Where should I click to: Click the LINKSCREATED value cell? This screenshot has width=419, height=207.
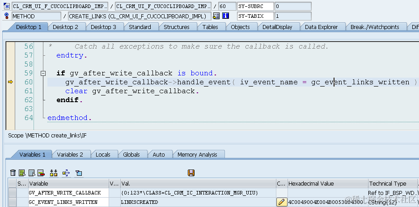tap(198, 202)
